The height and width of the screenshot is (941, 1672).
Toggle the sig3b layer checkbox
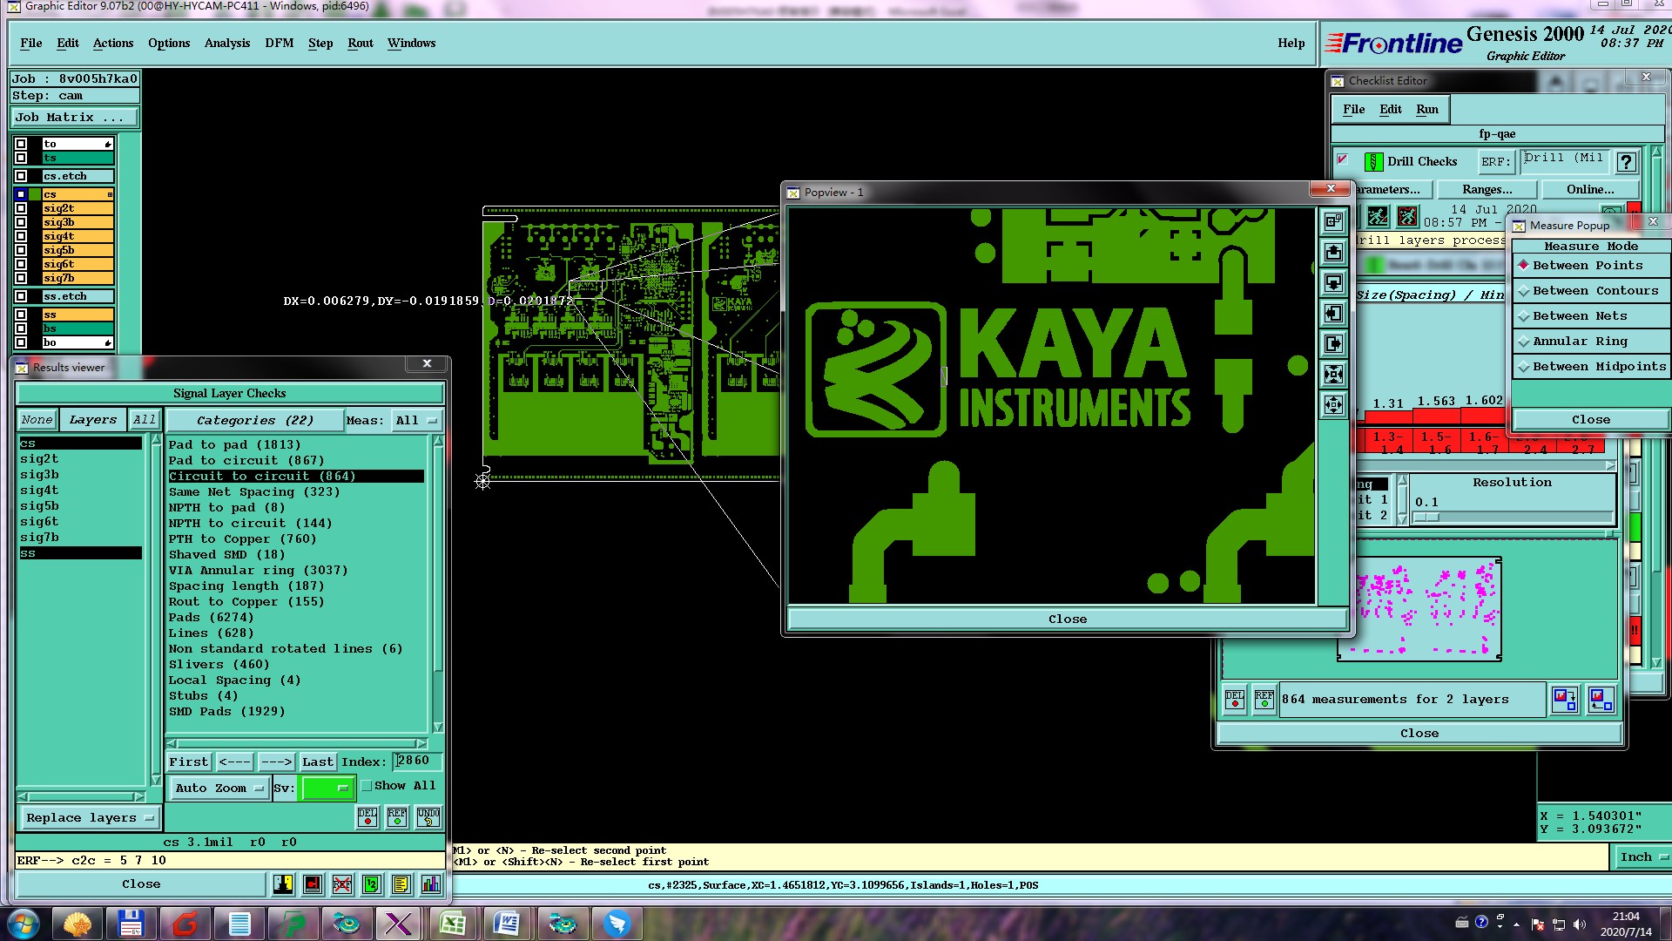click(21, 222)
